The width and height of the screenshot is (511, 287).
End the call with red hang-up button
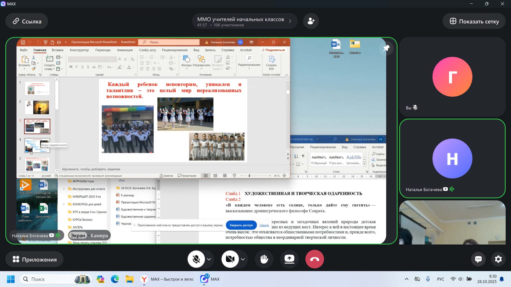314,259
